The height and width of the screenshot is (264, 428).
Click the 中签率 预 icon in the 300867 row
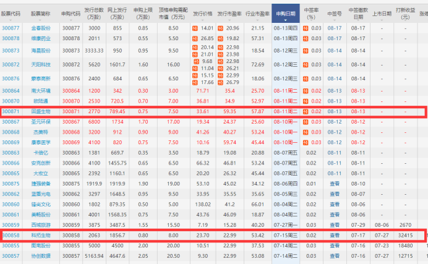click(x=306, y=122)
